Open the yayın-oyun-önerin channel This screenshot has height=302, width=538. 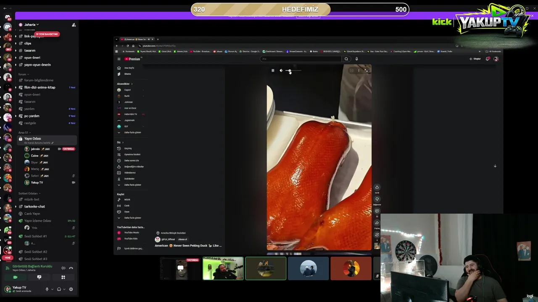[37, 65]
